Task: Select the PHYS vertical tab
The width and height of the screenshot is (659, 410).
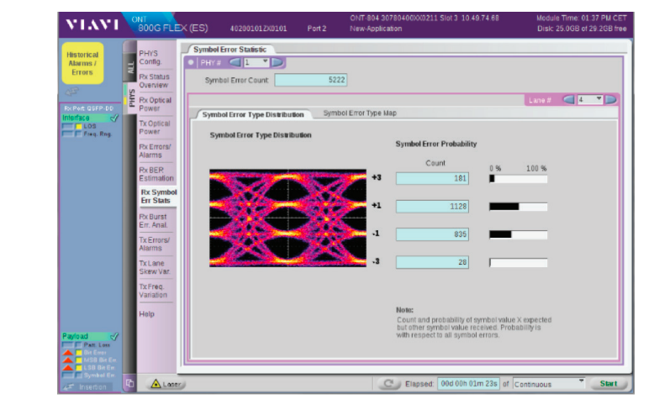Action: pyautogui.click(x=131, y=97)
